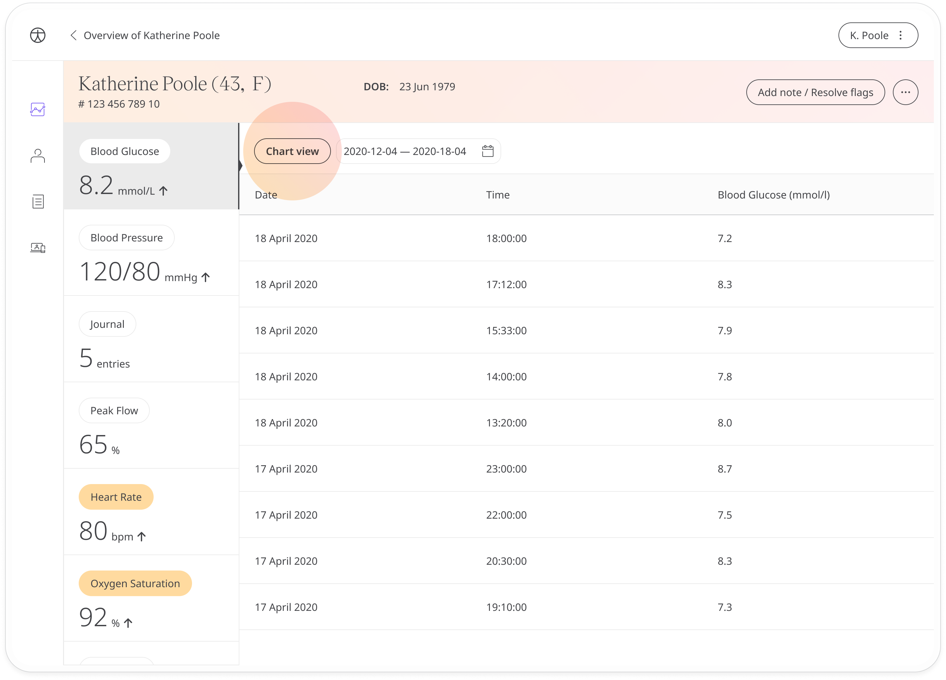946x680 pixels.
Task: Click the reports/document icon in sidebar
Action: coord(37,202)
